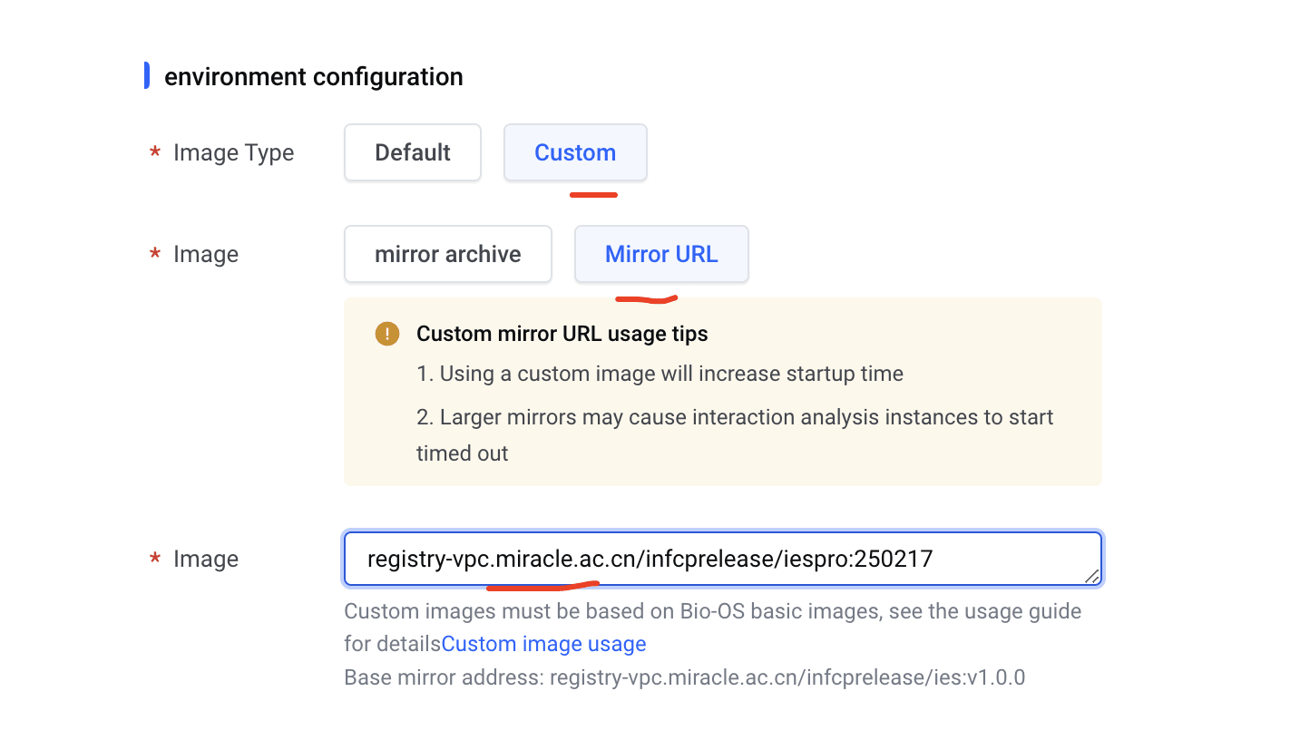Viewport: 1290px width, 740px height.
Task: Click the Custom mirror URL usage tips title
Action: 562,334
